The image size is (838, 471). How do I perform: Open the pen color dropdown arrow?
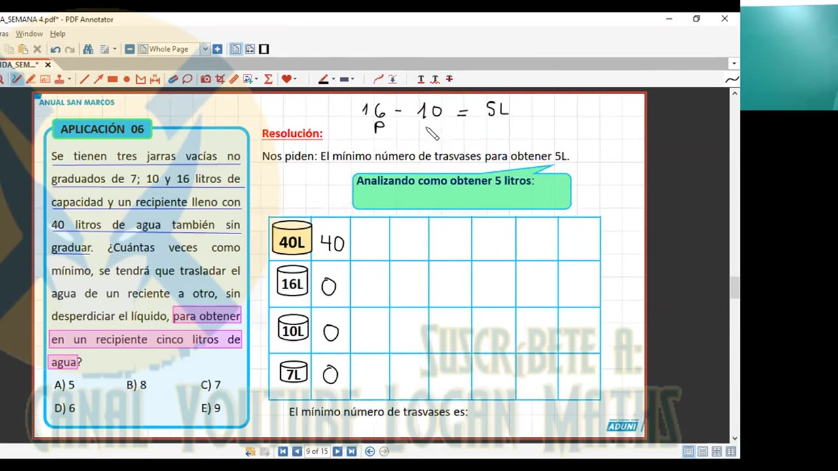pos(333,79)
